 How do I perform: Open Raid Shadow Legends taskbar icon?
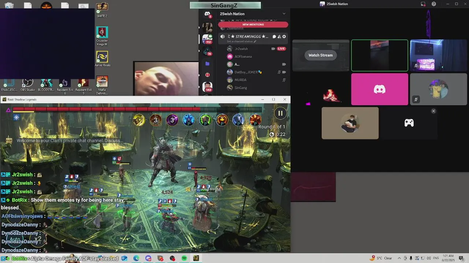196,258
